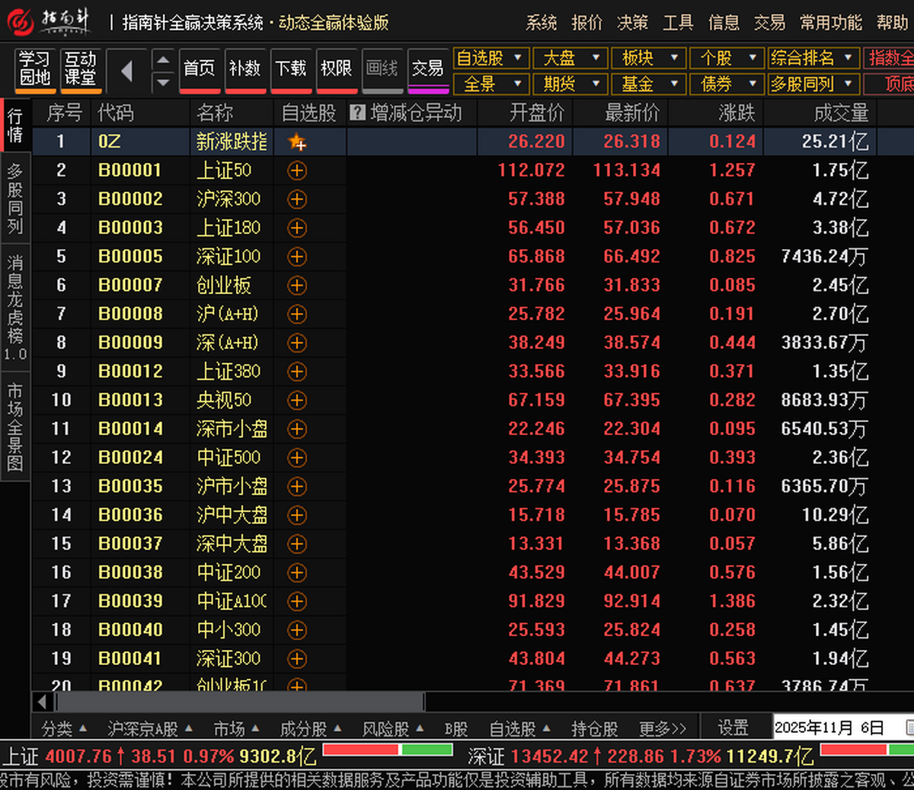The height and width of the screenshot is (790, 914).
Task: Click the date calendar icon next to 2025年11月6日
Action: pyautogui.click(x=909, y=728)
